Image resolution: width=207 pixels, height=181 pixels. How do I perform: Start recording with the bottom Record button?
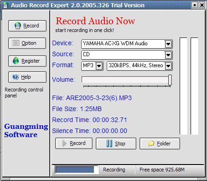[74, 144]
